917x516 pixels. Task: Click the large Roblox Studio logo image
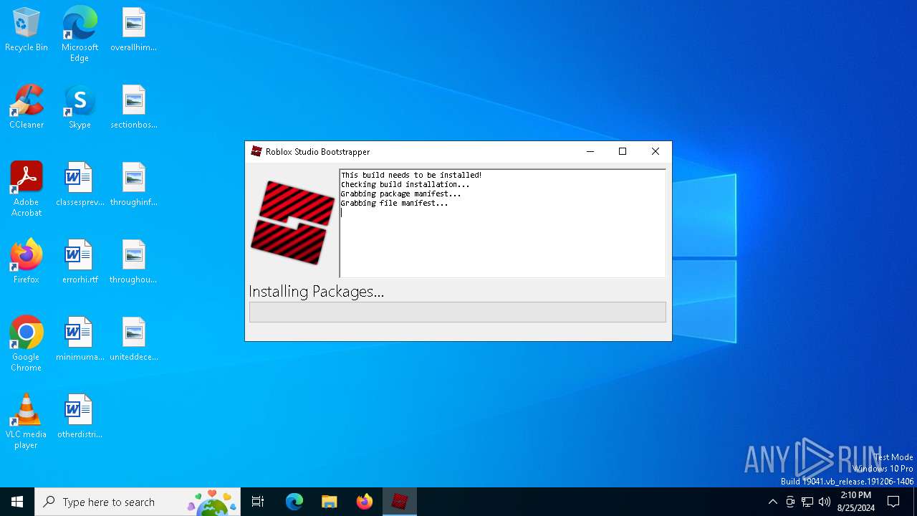(x=292, y=222)
